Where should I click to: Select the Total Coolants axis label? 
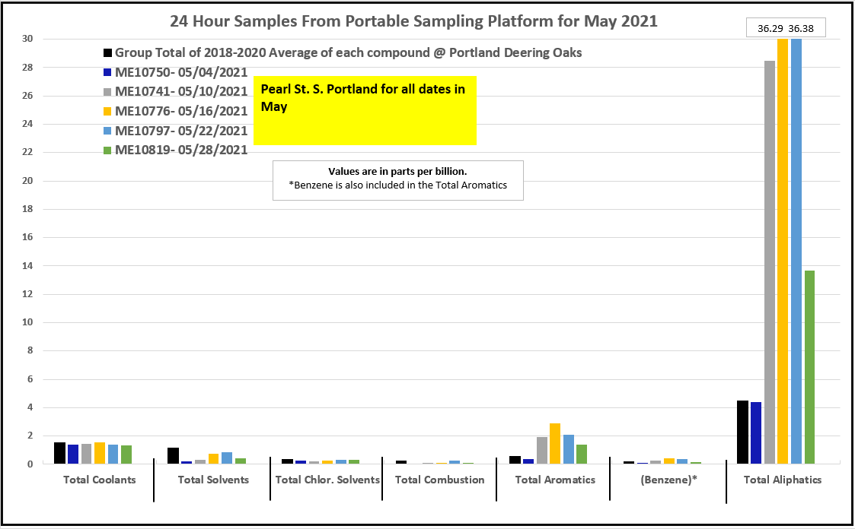tap(100, 480)
